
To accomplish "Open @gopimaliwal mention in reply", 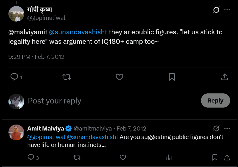I will (x=46, y=137).
